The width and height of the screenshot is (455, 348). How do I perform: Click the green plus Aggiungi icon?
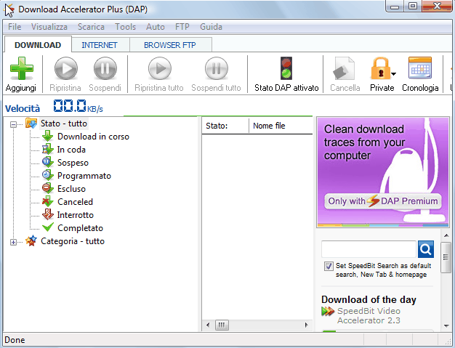[22, 68]
